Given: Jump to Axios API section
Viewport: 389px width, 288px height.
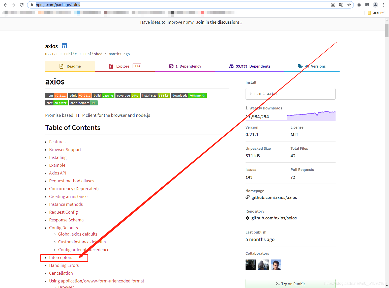Looking at the screenshot, I should (58, 173).
